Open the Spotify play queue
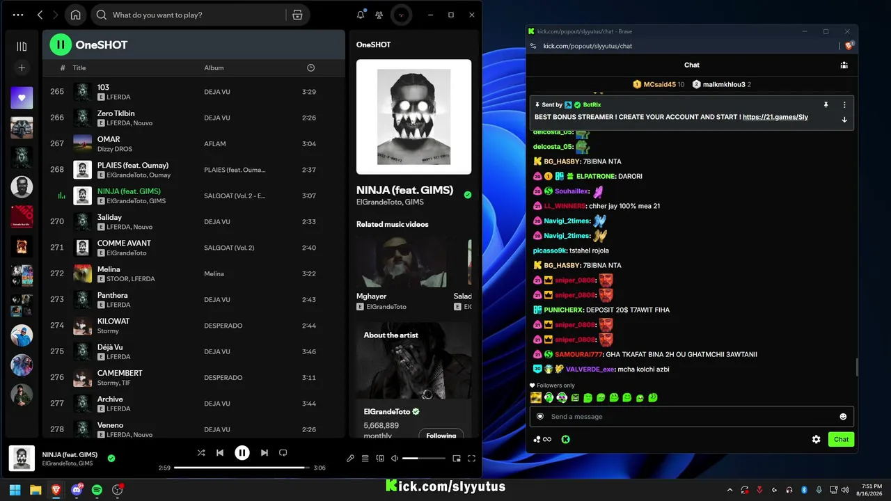Screen dimensions: 891x501 coord(365,459)
